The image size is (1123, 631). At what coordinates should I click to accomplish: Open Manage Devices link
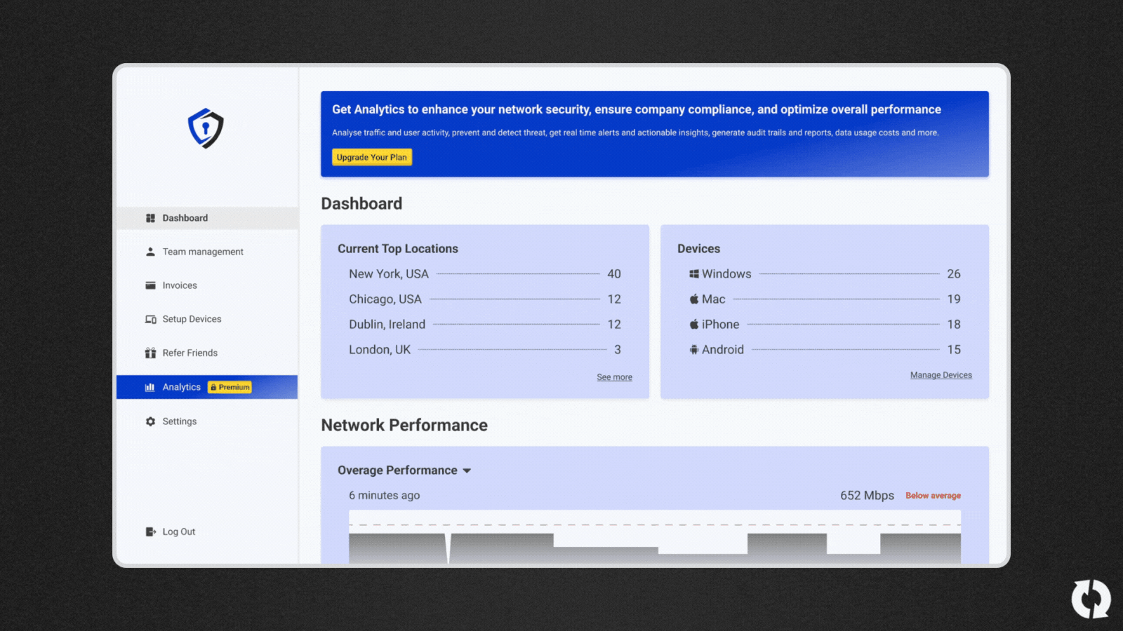pyautogui.click(x=941, y=374)
